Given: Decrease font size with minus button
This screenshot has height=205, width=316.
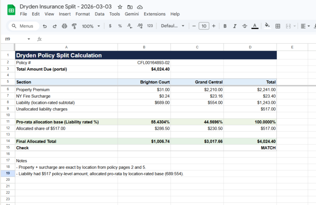Looking at the screenshot, I should pyautogui.click(x=194, y=26).
